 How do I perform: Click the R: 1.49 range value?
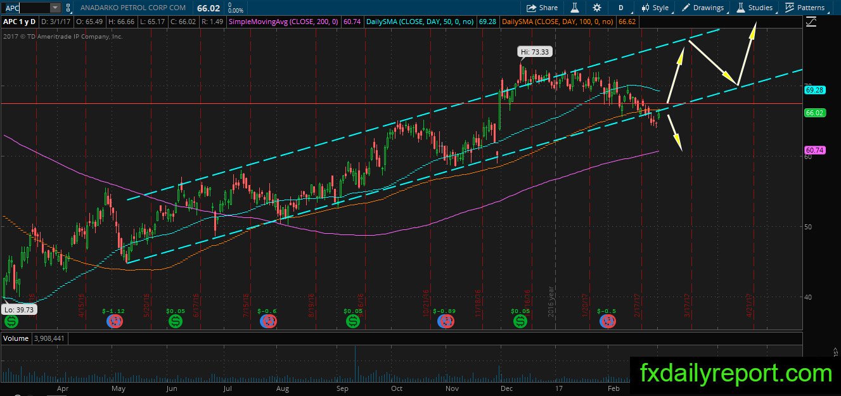tap(212, 22)
